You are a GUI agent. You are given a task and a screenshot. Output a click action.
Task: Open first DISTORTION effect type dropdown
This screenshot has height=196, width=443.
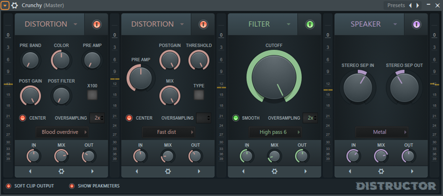[x=50, y=24]
